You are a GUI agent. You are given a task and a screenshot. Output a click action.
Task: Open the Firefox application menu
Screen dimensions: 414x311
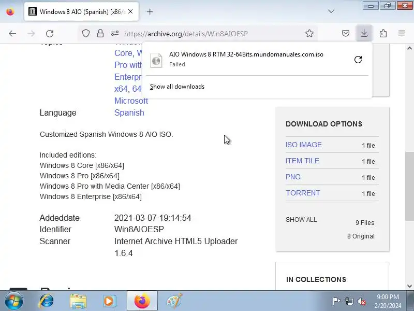point(402,33)
